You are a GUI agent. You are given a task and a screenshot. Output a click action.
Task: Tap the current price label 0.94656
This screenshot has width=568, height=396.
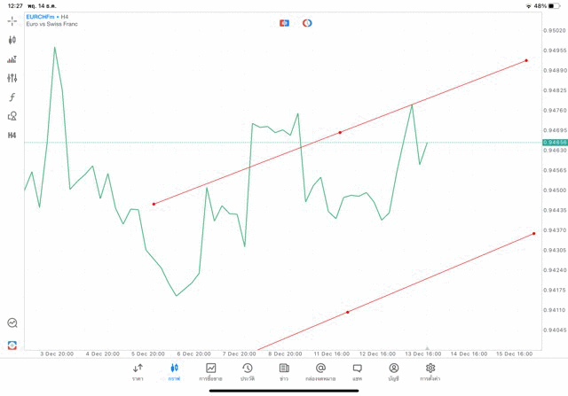(556, 142)
